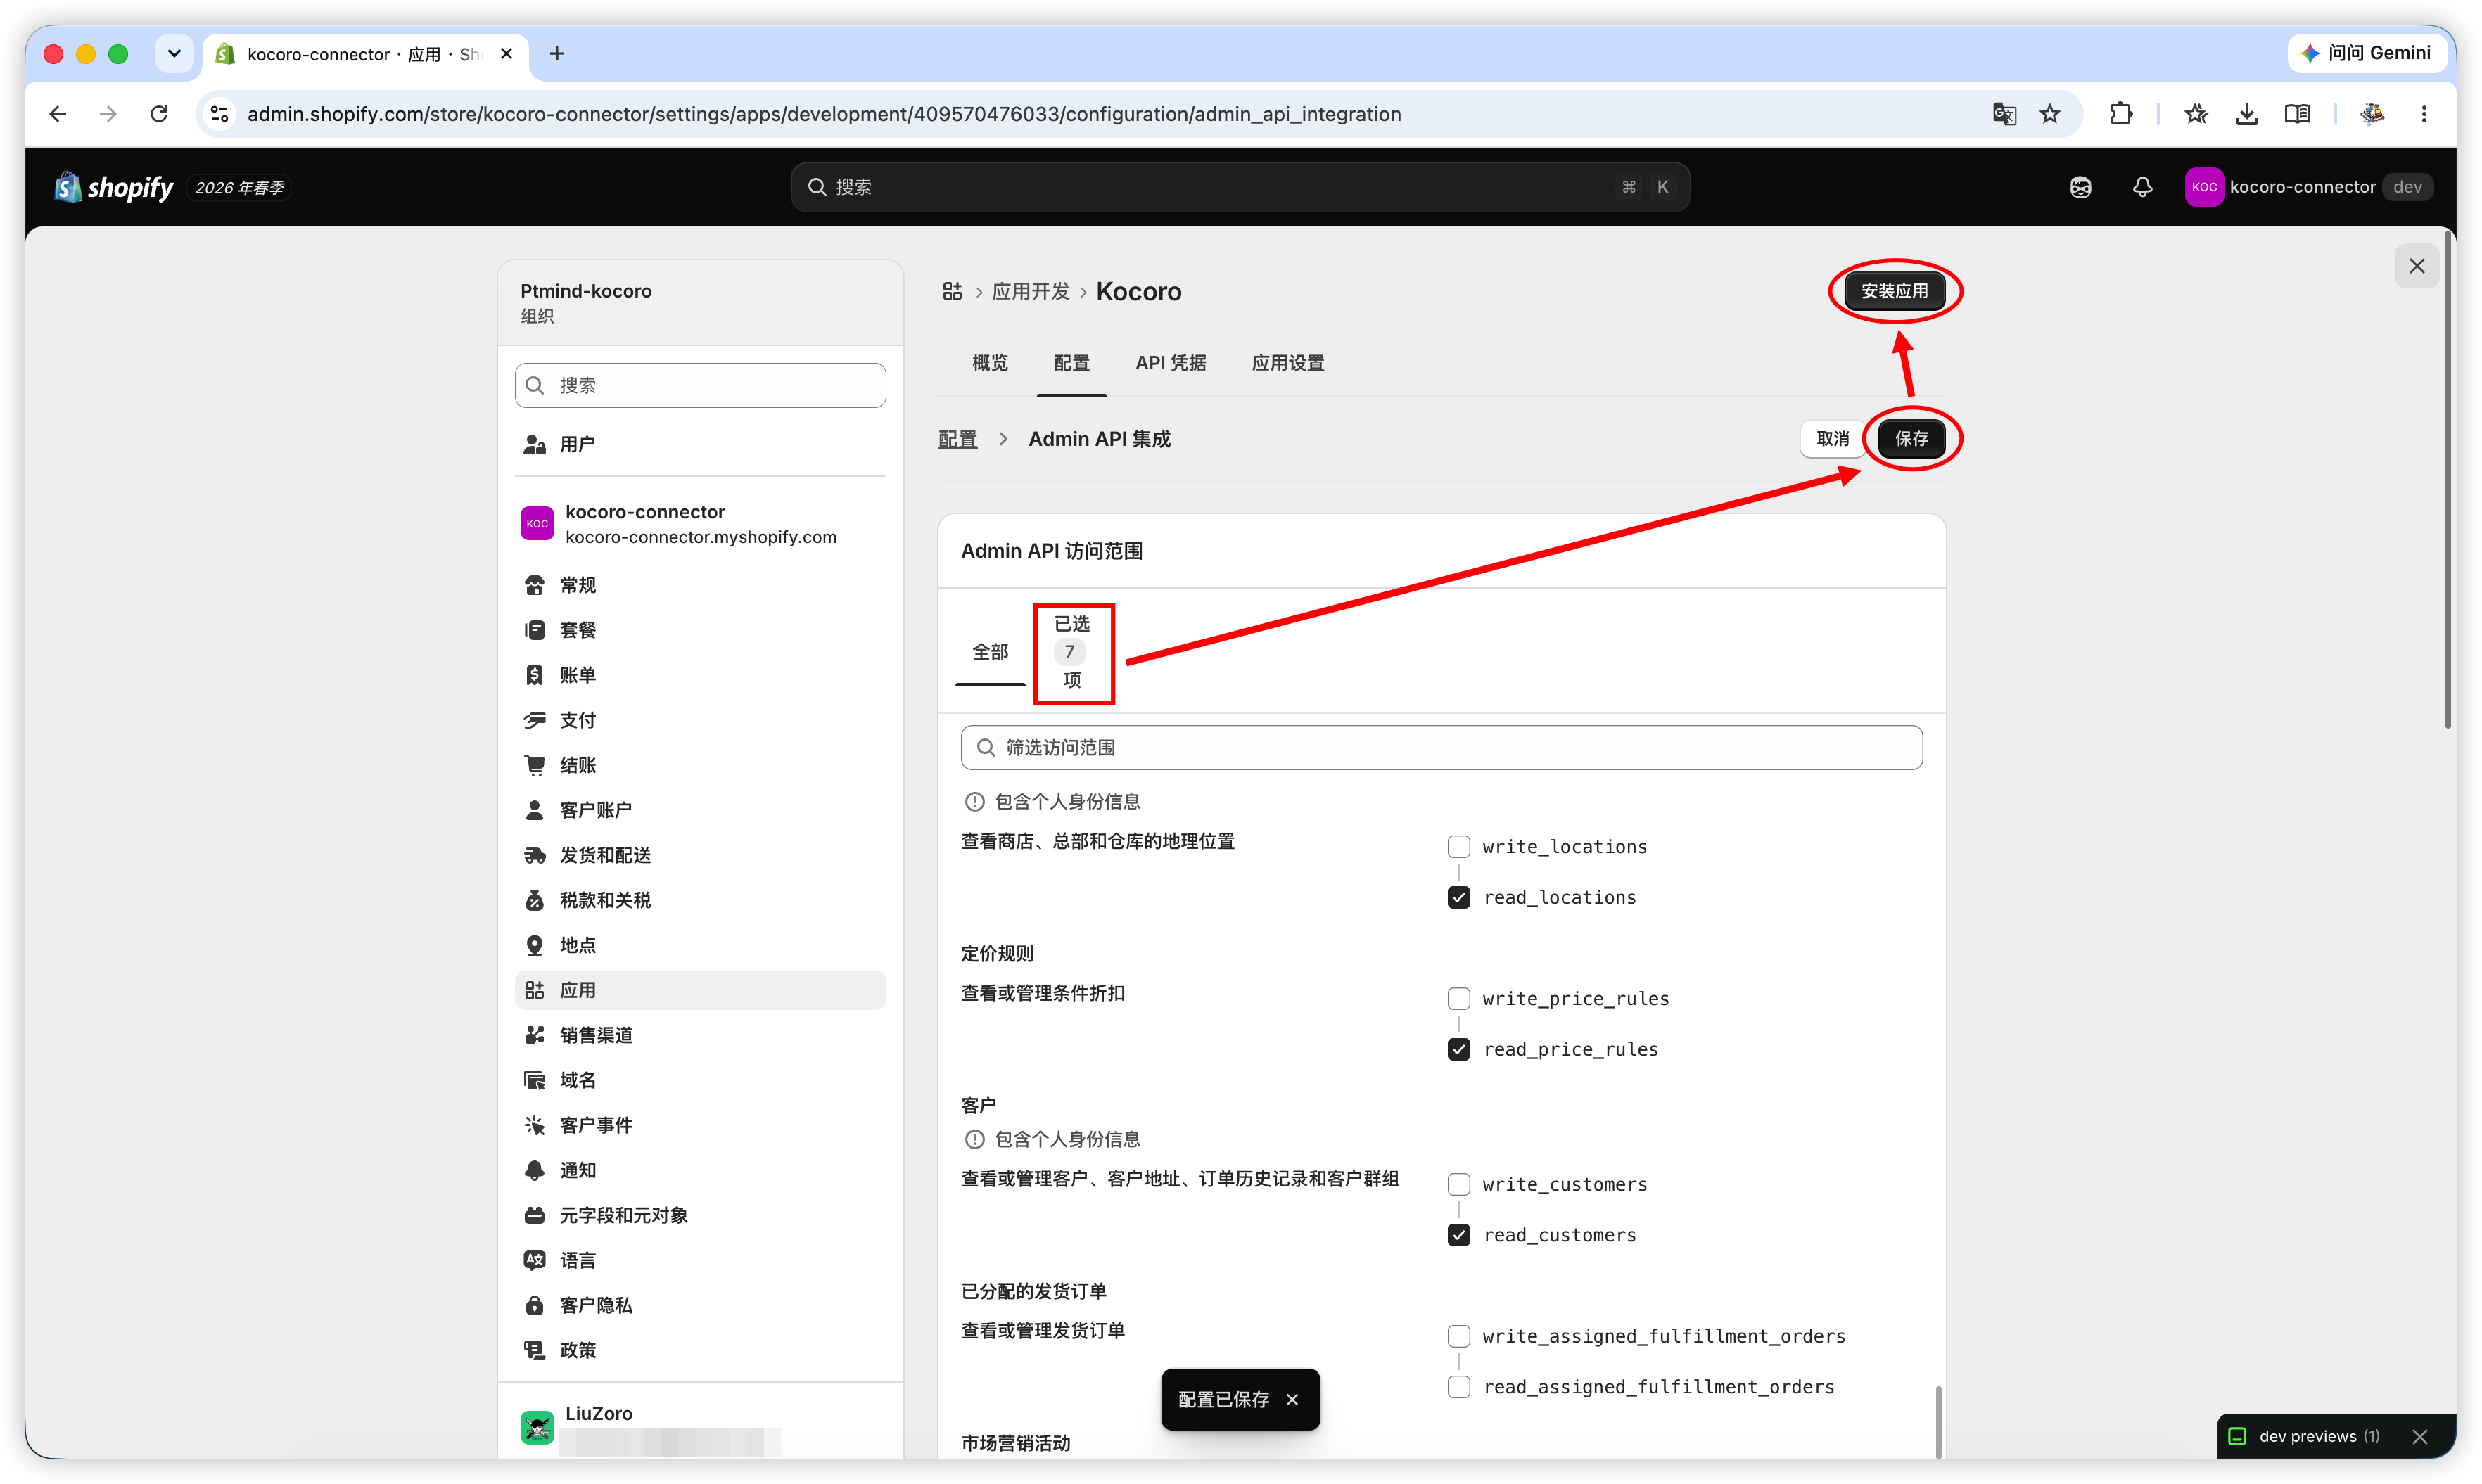Switch to Configuration (配置) tab
Image resolution: width=2482 pixels, height=1484 pixels.
pos(1071,363)
